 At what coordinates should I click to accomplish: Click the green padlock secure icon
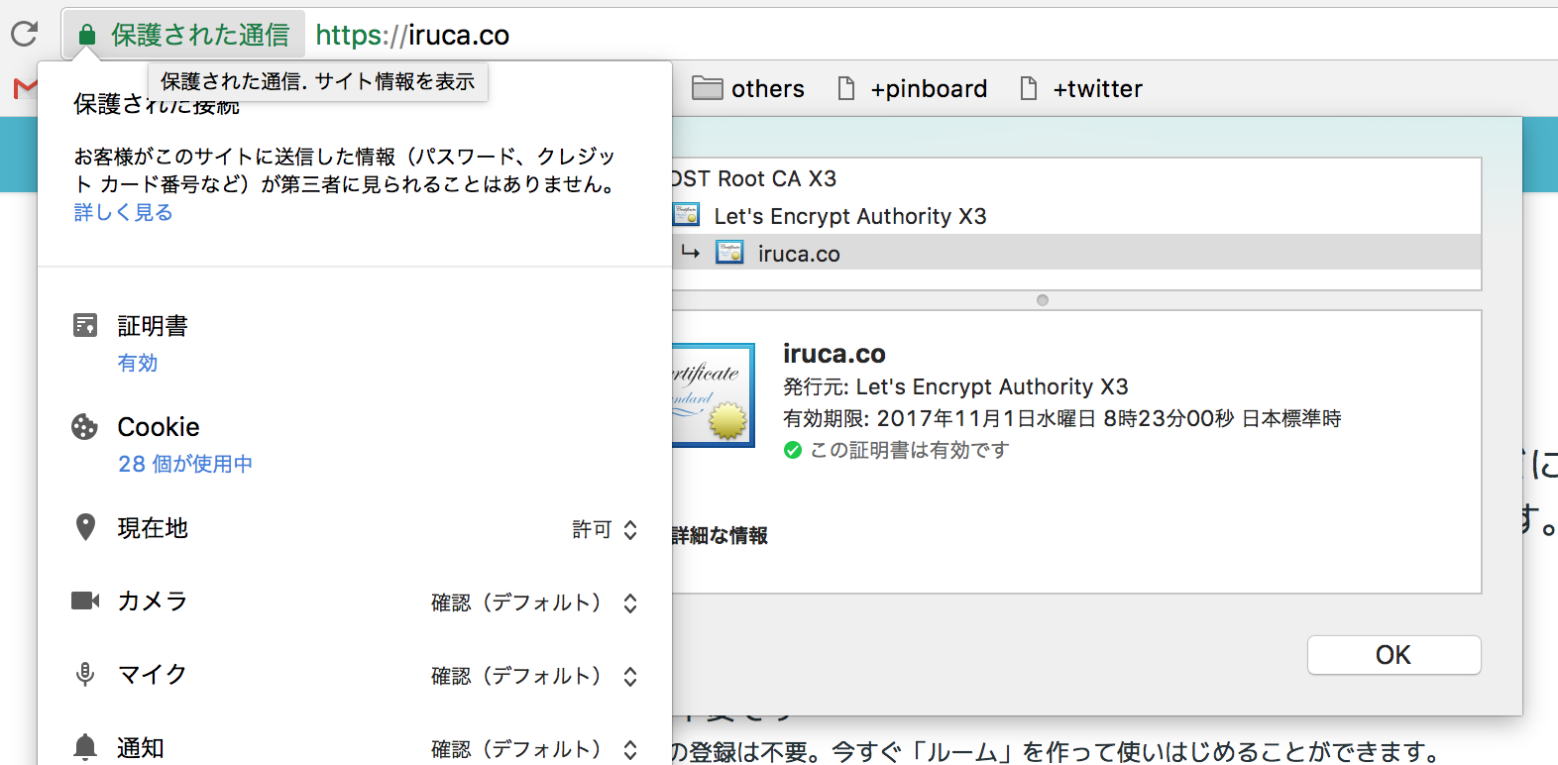click(87, 36)
